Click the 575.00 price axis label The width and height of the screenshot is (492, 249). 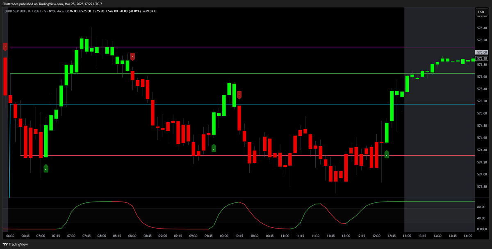(x=482, y=113)
